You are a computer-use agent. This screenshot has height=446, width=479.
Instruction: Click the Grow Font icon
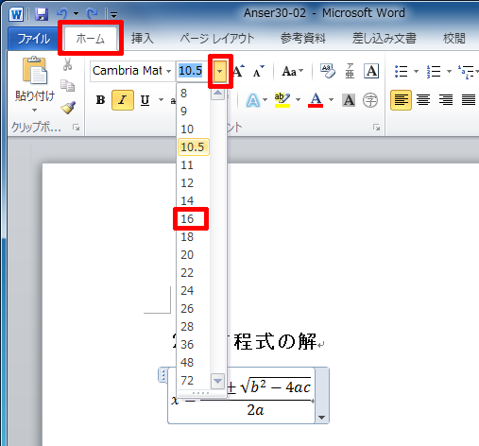click(239, 71)
